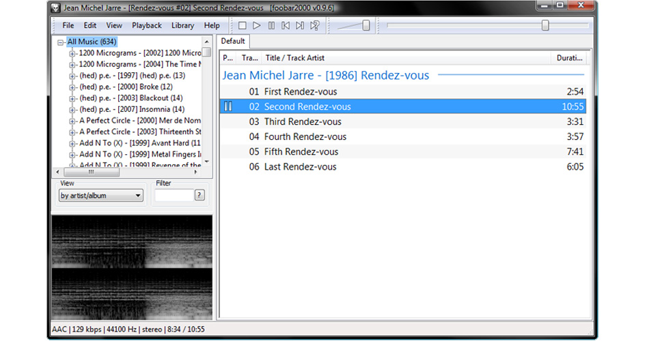Viewport: 647px width, 341px height.
Task: Open the 'by artist/album' view dropdown
Action: (101, 196)
